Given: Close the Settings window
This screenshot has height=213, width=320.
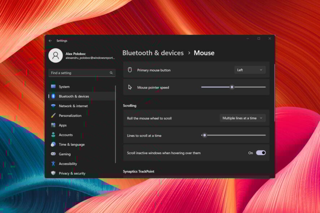Looking at the screenshot, I should pos(270,39).
